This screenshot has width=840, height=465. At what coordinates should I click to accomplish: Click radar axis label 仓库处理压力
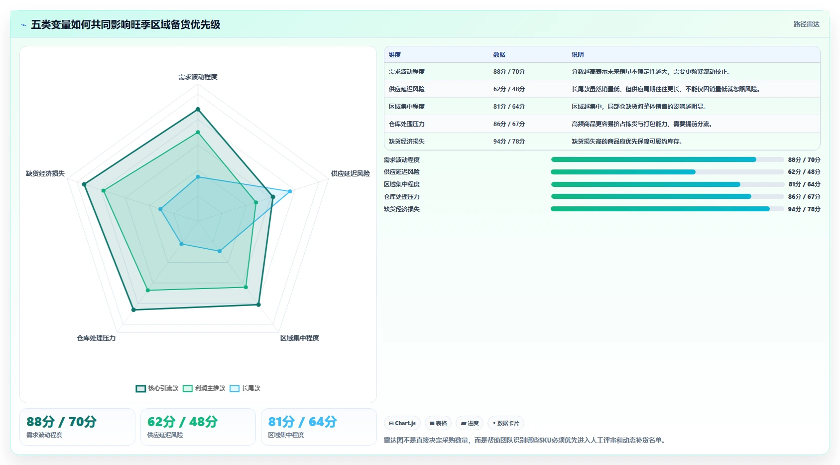point(96,338)
